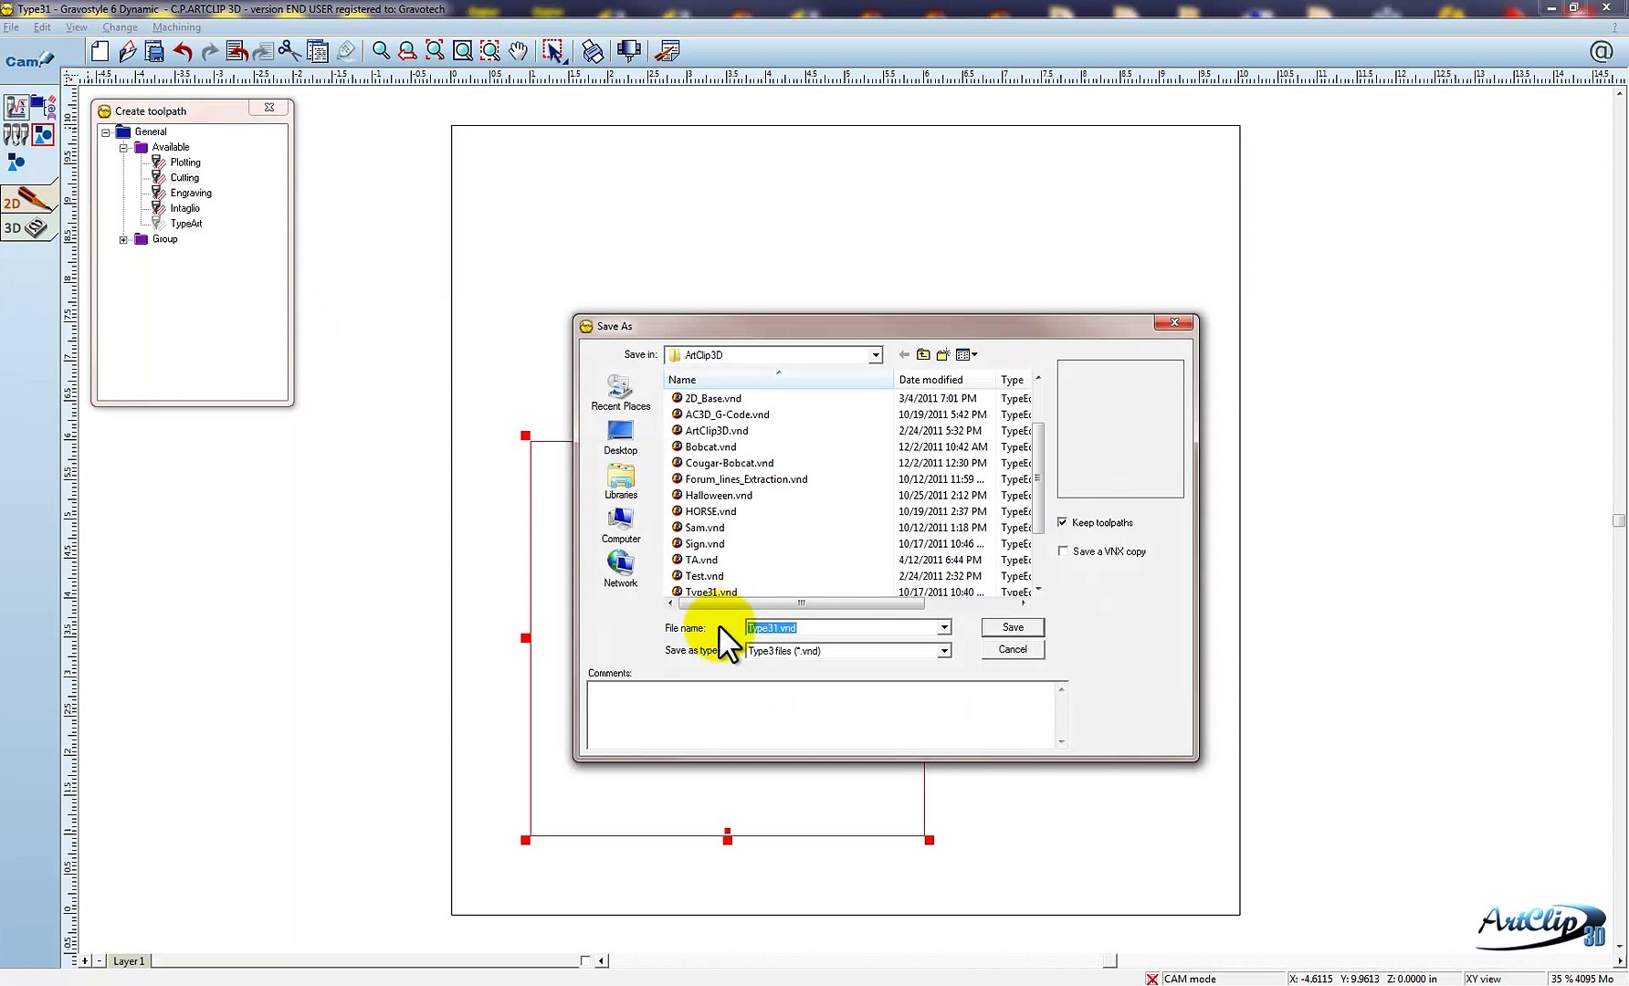
Task: Open Libraries in Save As sidebar
Action: click(621, 481)
